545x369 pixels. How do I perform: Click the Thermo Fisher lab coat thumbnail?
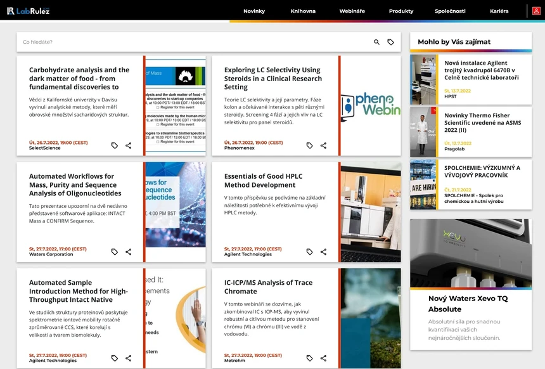click(x=423, y=132)
